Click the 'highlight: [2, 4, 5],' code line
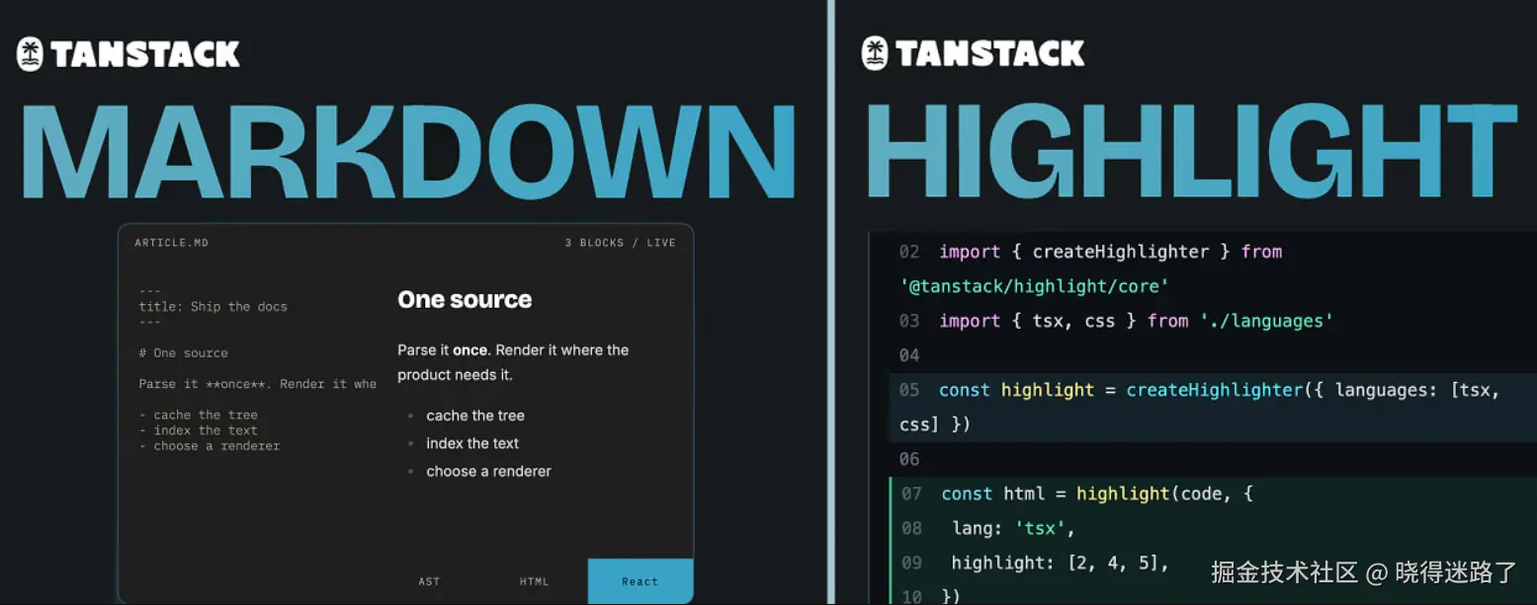 1061,563
